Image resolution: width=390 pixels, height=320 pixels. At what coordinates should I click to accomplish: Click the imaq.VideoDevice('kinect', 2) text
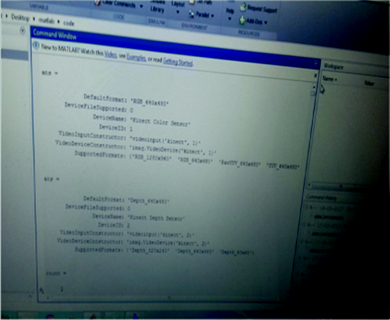click(x=168, y=243)
